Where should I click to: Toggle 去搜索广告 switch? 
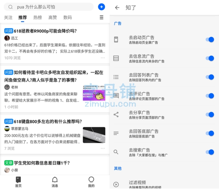[210, 152]
